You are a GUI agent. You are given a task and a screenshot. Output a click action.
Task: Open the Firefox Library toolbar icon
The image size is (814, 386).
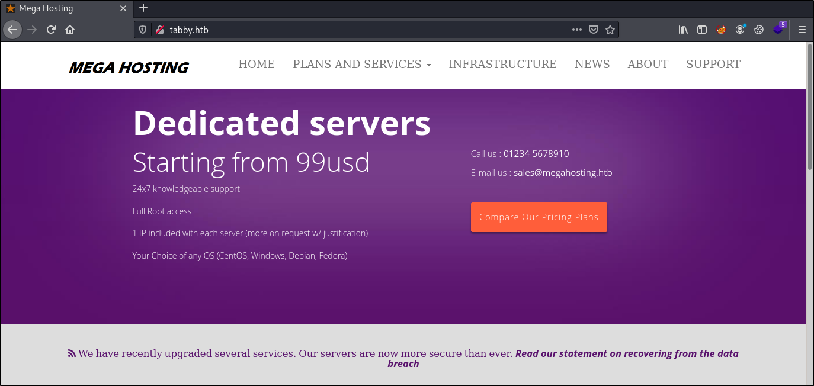(x=682, y=29)
